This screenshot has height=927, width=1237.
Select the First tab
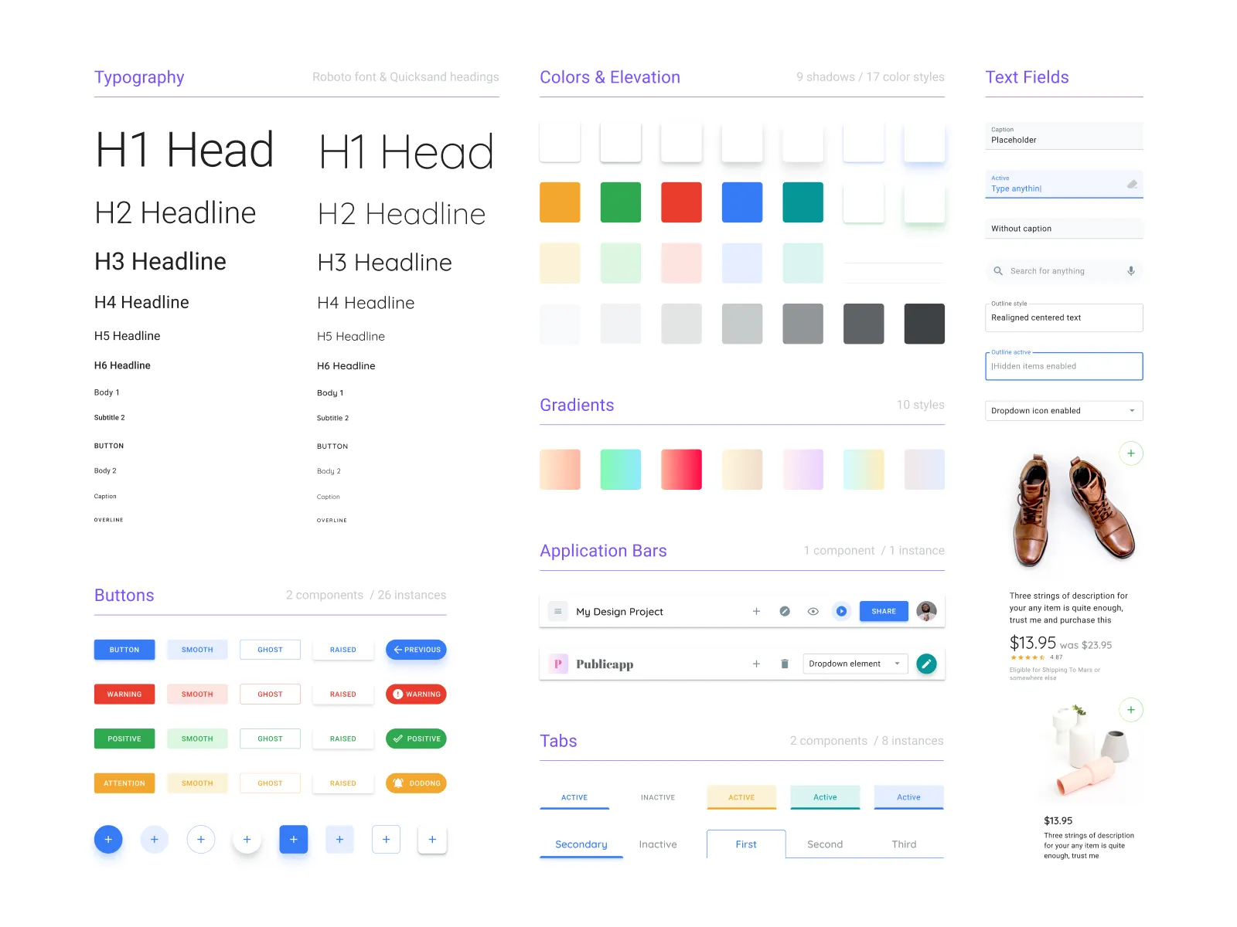tap(745, 844)
